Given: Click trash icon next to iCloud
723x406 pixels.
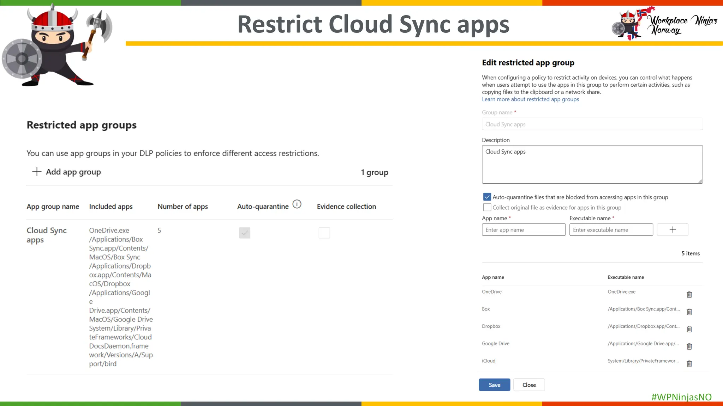Looking at the screenshot, I should [x=689, y=364].
